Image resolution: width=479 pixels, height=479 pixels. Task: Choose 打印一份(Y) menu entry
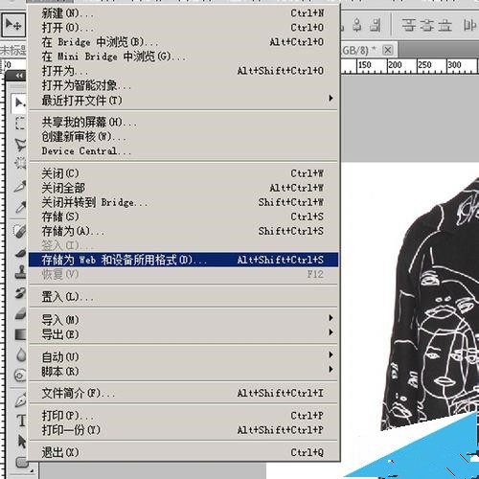pos(183,430)
